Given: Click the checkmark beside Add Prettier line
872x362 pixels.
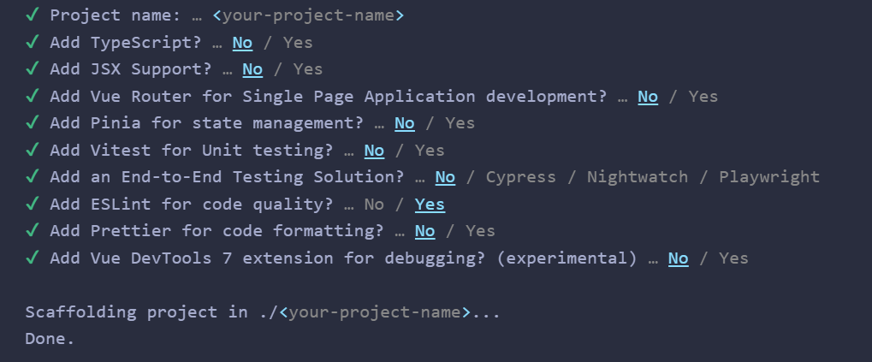Looking at the screenshot, I should pos(32,231).
